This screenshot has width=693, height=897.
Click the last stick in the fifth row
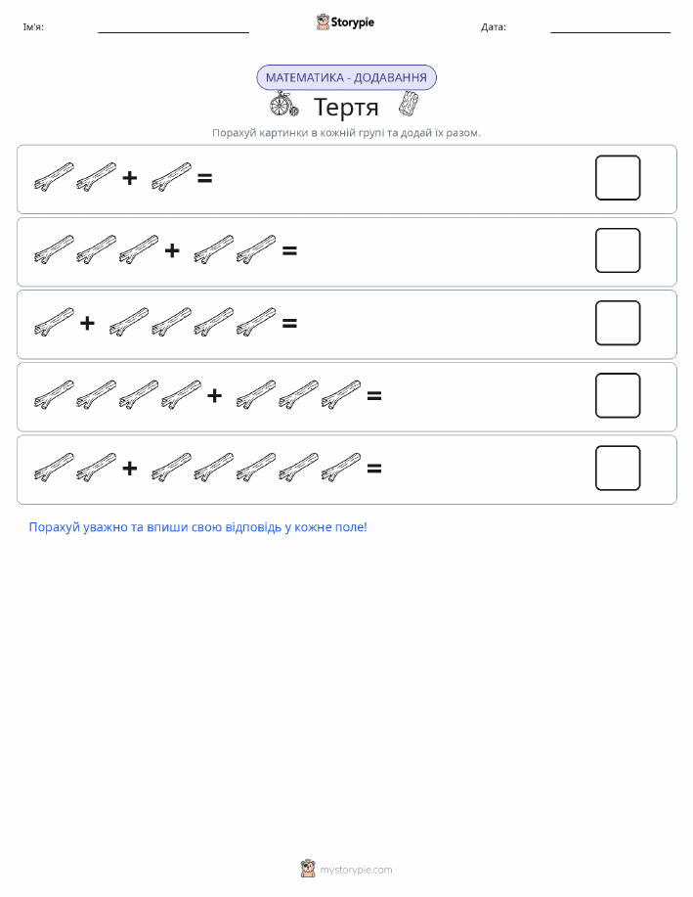click(x=341, y=468)
